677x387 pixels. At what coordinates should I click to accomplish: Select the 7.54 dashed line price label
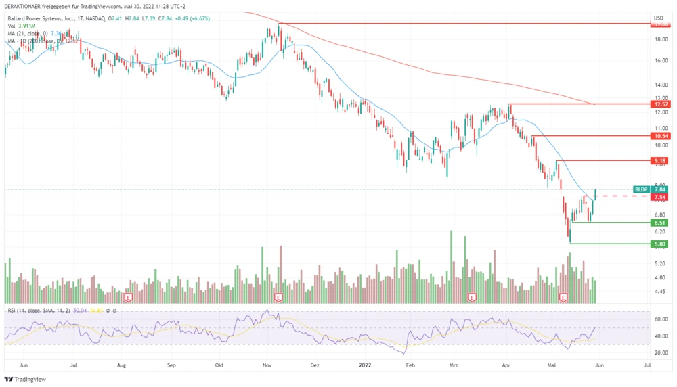(660, 197)
